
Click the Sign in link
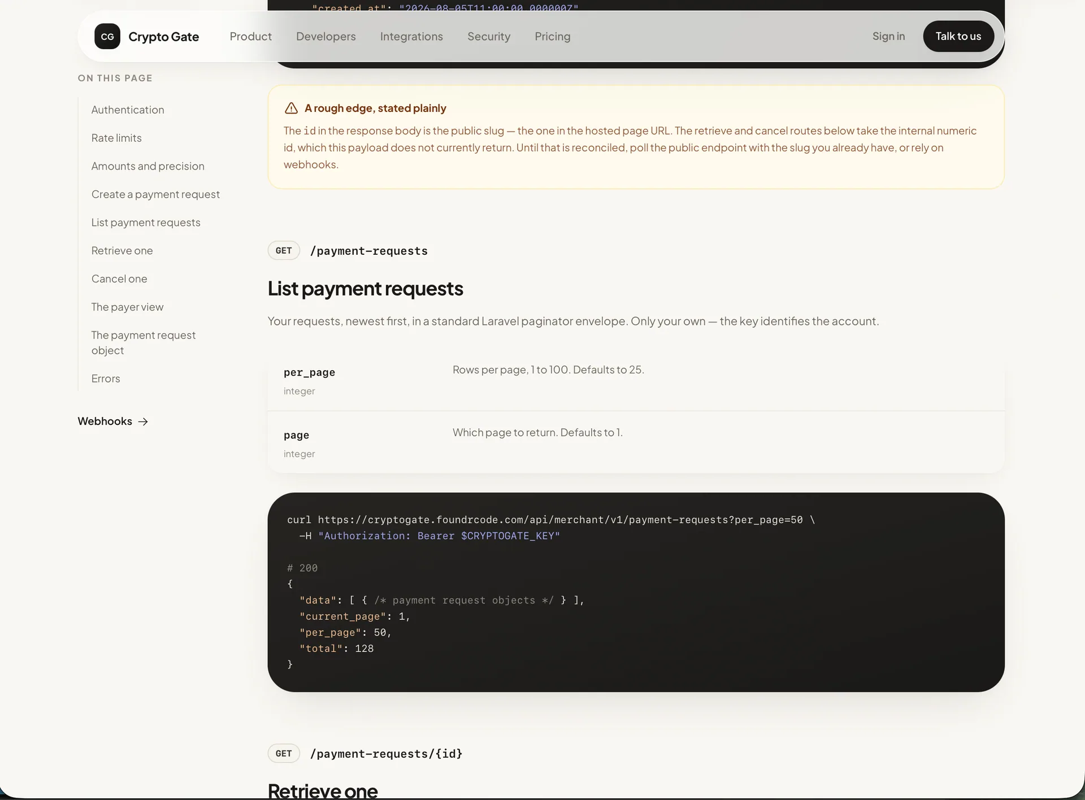click(x=888, y=36)
